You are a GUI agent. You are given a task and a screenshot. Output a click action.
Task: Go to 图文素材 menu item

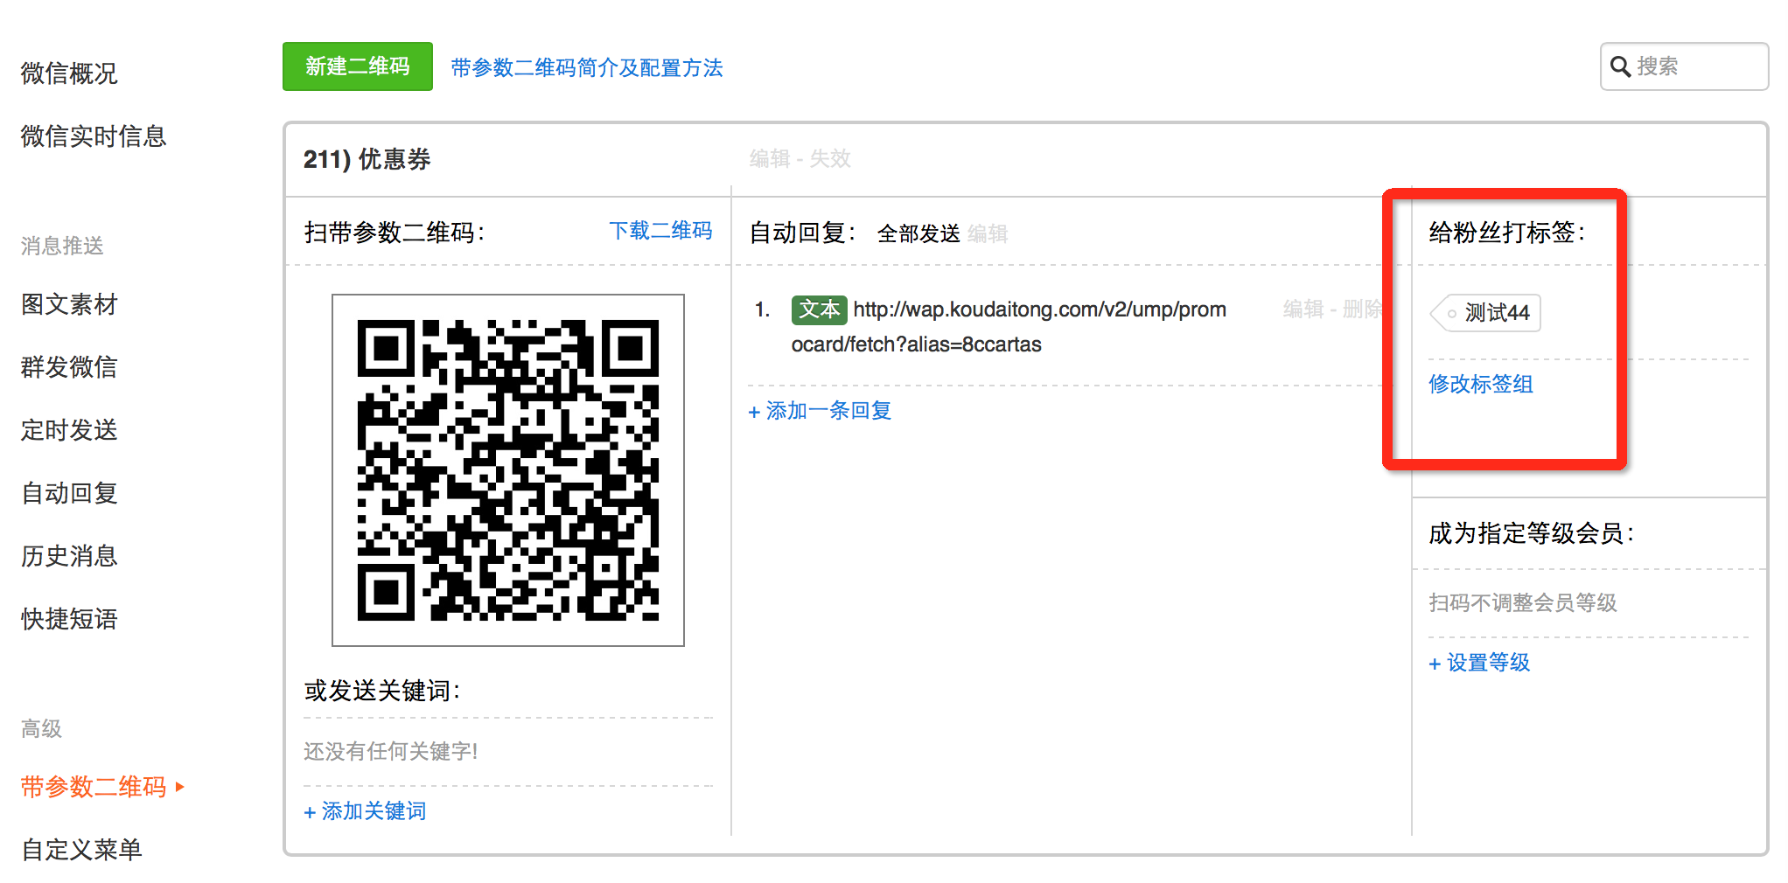click(69, 304)
